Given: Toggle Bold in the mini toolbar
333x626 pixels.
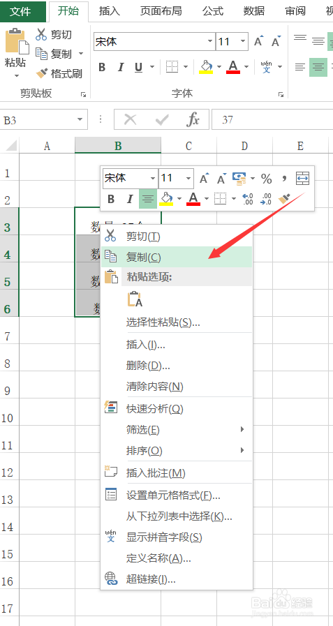Looking at the screenshot, I should tap(111, 199).
